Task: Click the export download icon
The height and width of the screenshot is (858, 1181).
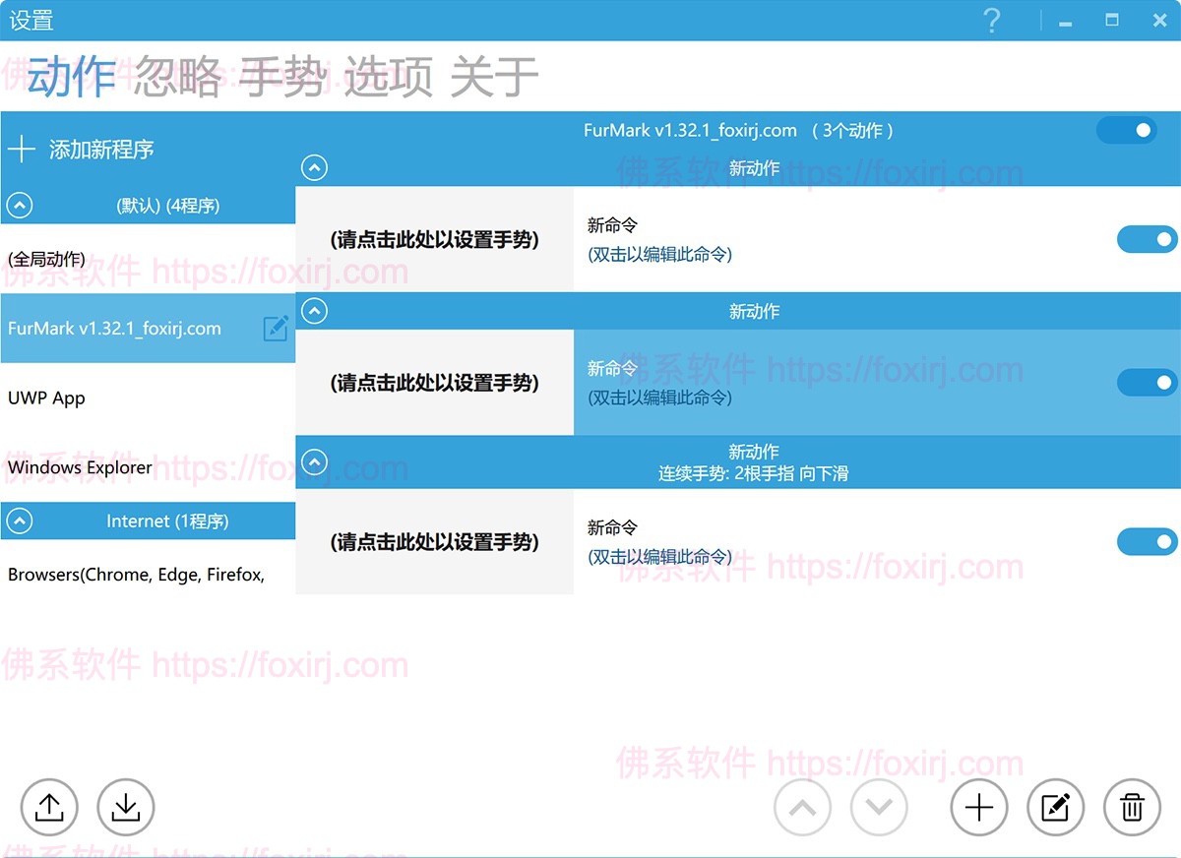Action: (x=125, y=807)
